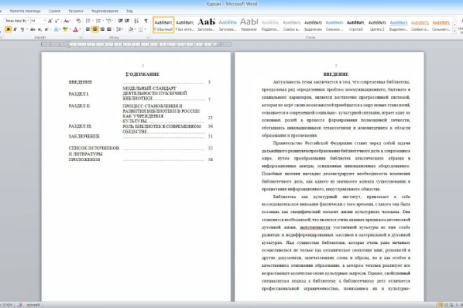Apply shading to the paragraph
The width and height of the screenshot is (463, 308).
(x=131, y=29)
